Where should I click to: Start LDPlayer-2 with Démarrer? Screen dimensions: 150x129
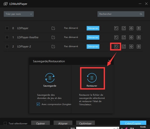(93, 46)
